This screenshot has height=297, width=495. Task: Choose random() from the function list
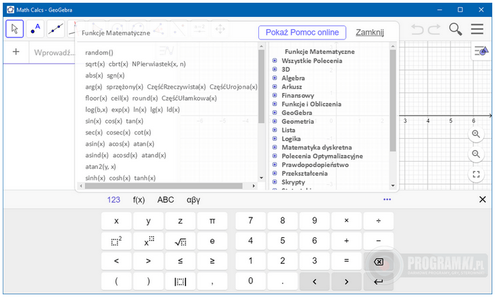[99, 52]
